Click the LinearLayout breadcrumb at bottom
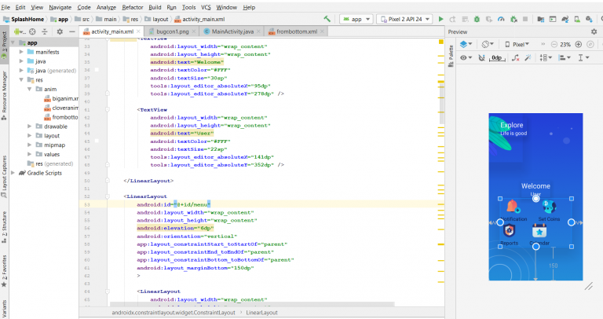Image resolution: width=603 pixels, height=319 pixels. coord(262,313)
